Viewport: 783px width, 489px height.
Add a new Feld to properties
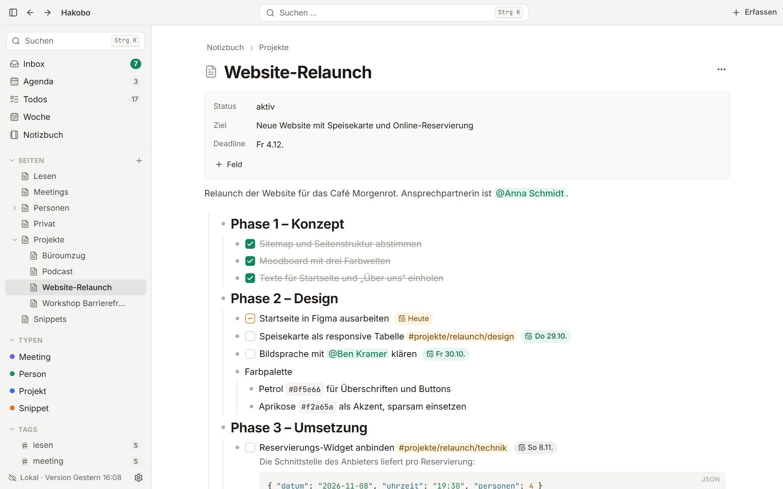(229, 164)
